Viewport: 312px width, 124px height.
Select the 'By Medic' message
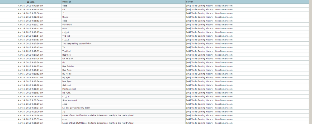(x=67, y=74)
